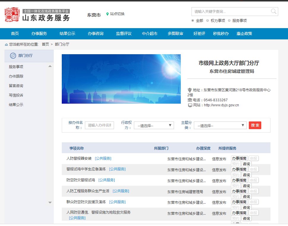Click the 站点切换 link
This screenshot has width=288, height=226.
pyautogui.click(x=117, y=14)
